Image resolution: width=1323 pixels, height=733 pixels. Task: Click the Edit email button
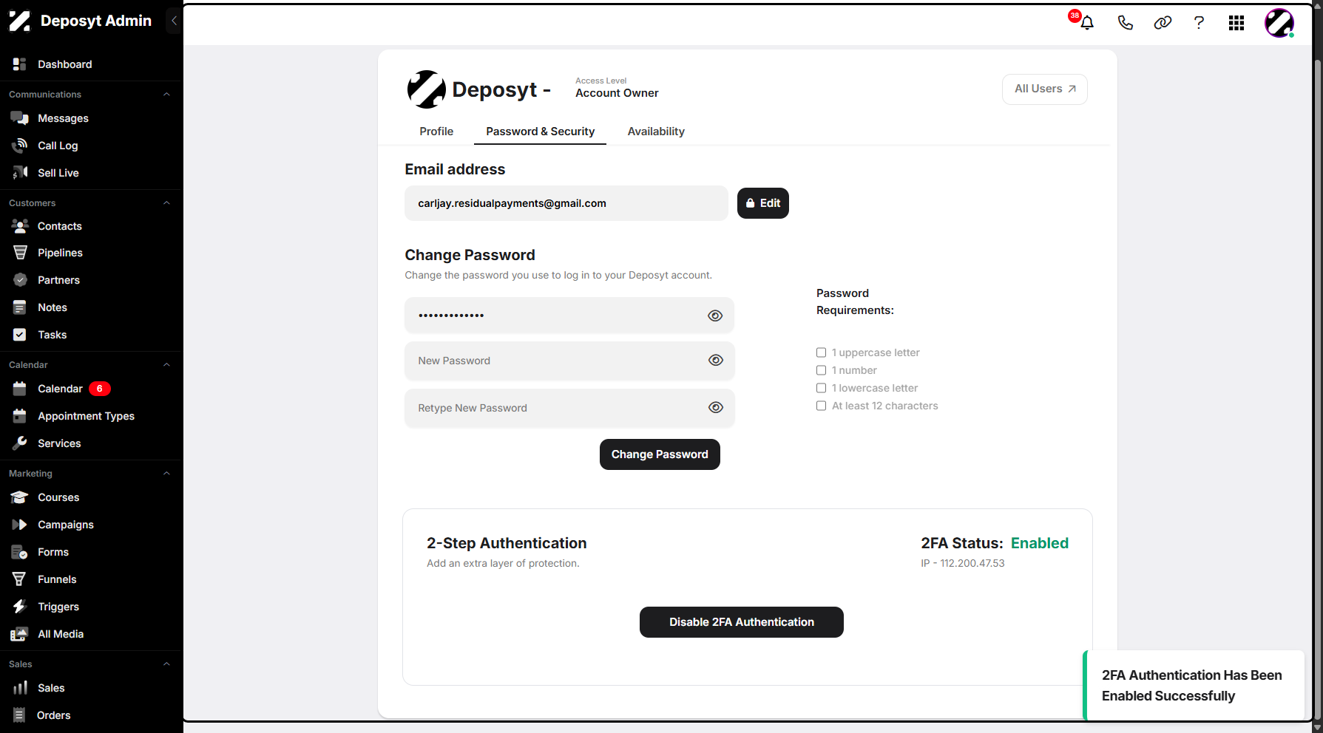coord(763,203)
